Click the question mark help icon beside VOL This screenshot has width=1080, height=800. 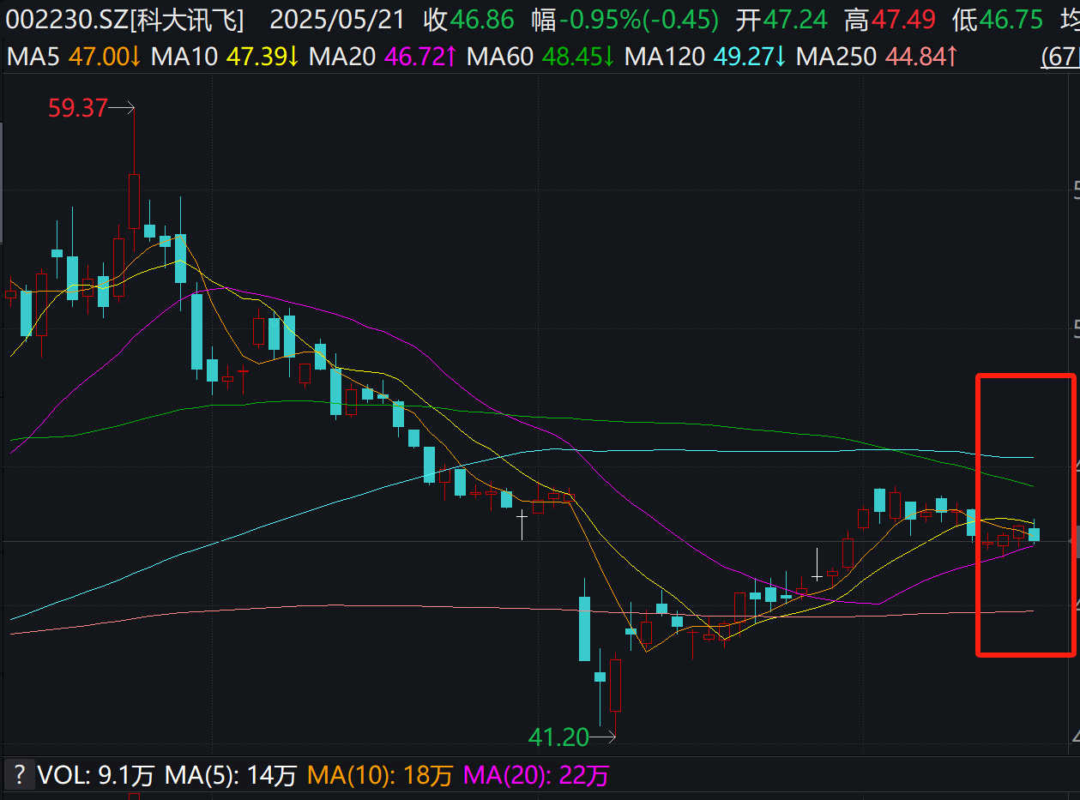coord(18,775)
